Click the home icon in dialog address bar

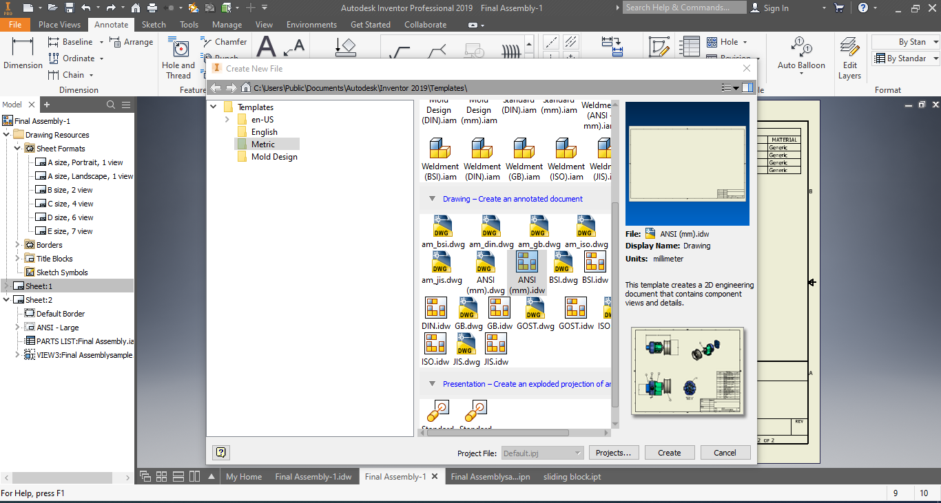(246, 87)
